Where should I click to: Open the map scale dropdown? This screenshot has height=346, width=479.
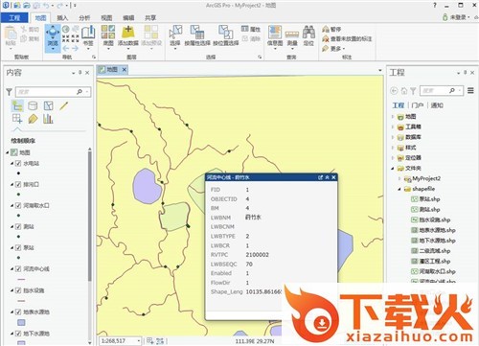139,341
